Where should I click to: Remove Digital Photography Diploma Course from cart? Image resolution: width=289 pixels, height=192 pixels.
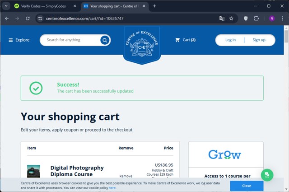coord(126,176)
